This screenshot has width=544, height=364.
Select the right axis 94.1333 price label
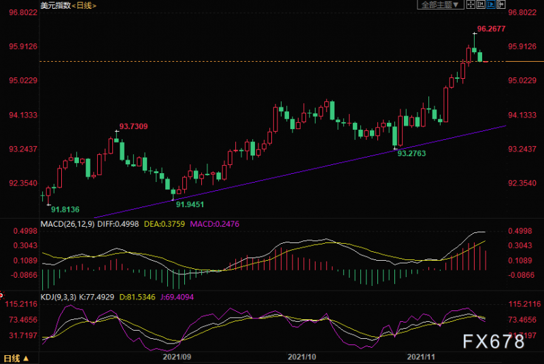click(522, 115)
